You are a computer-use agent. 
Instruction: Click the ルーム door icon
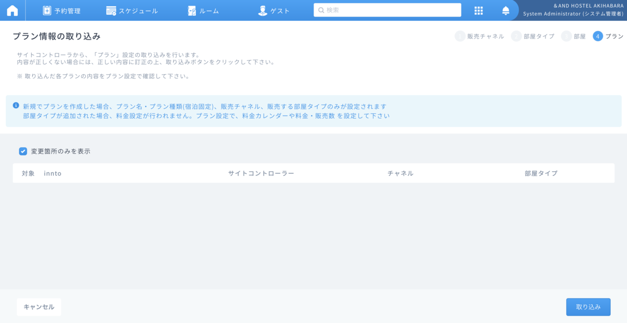192,10
